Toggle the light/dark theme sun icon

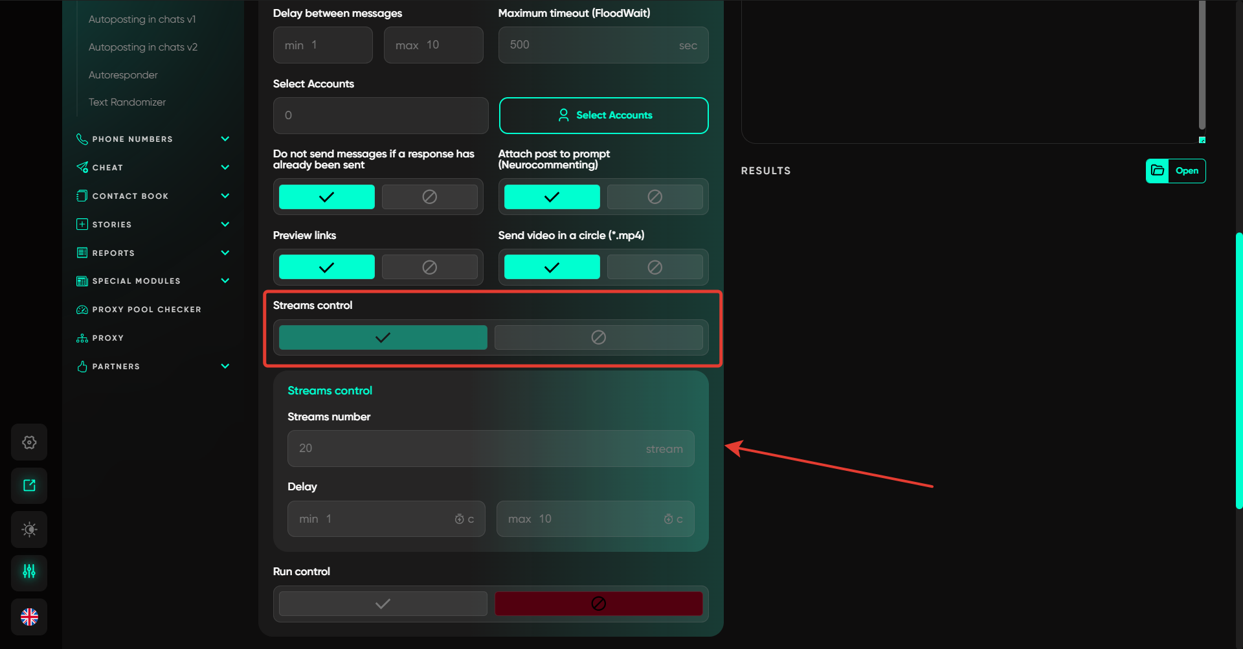[29, 530]
